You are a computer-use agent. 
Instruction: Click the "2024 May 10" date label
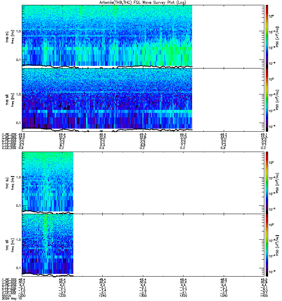coord(12,298)
